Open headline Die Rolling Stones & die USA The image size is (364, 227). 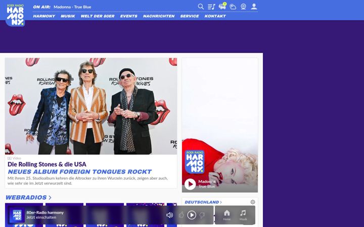[47, 164]
